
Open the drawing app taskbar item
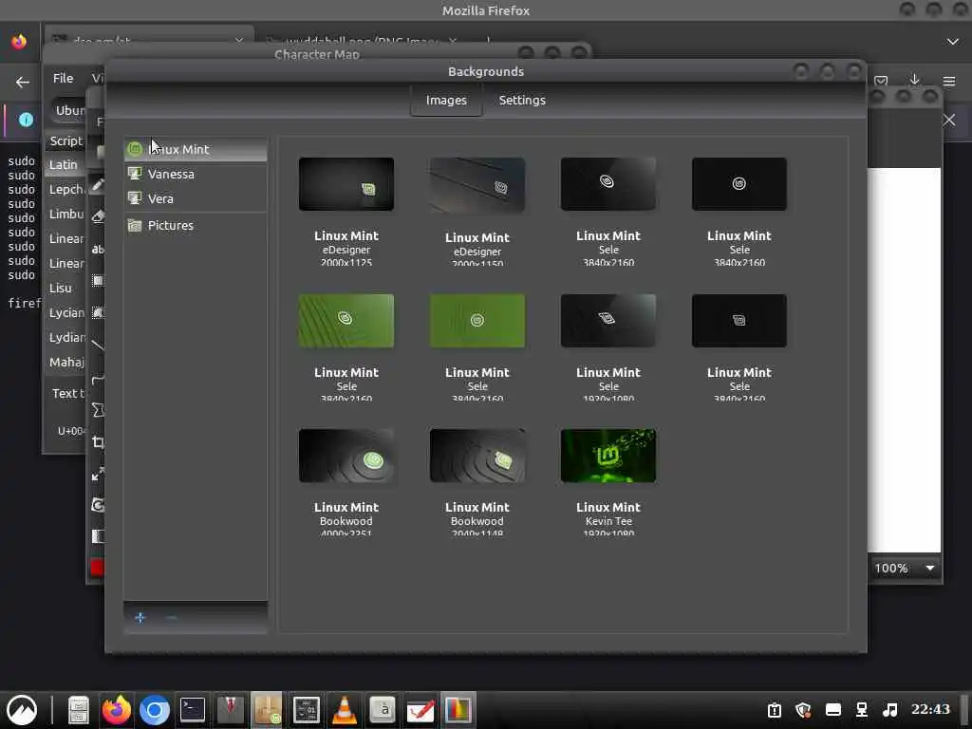(421, 710)
